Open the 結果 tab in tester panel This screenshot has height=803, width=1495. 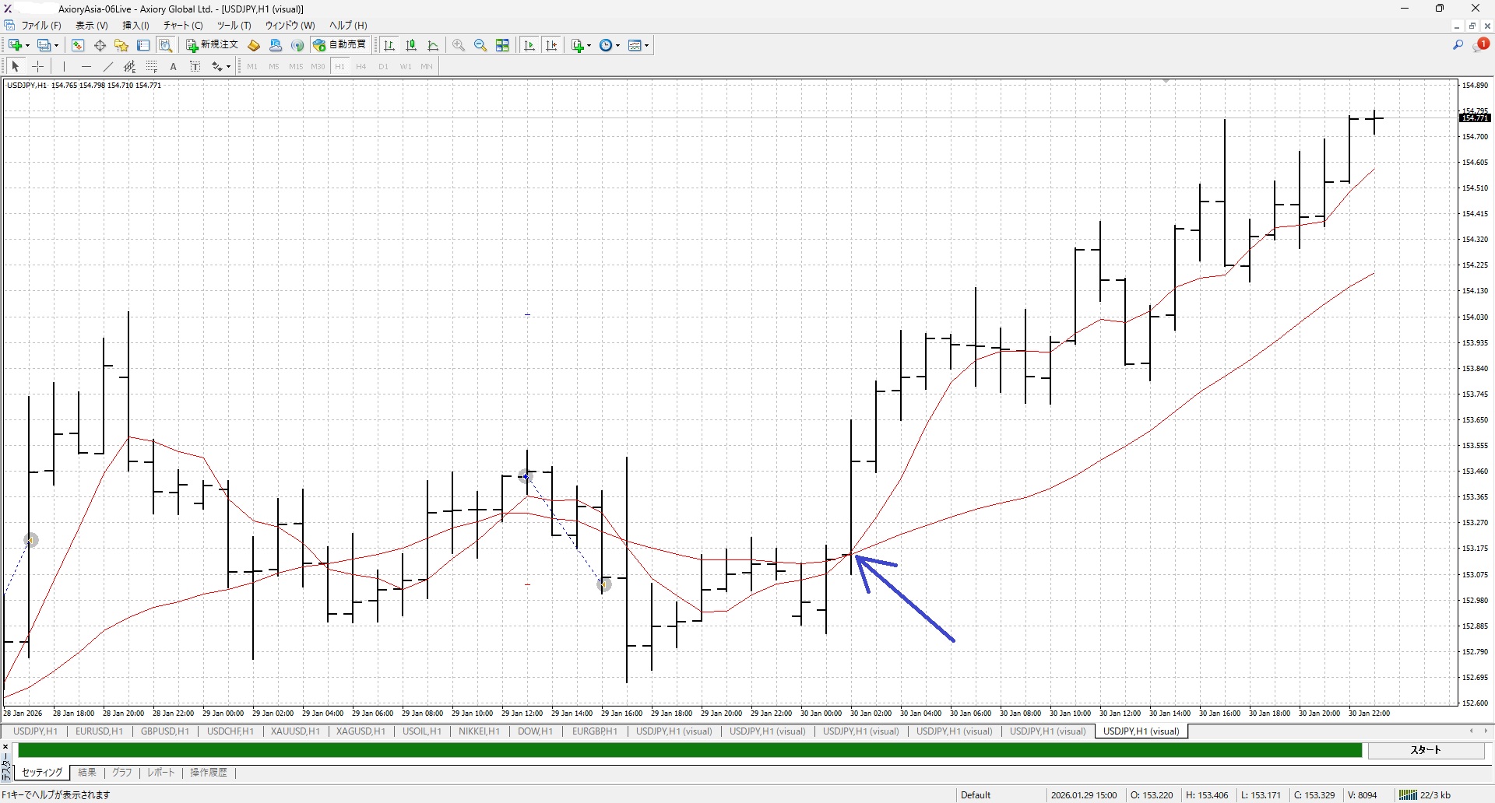(87, 773)
